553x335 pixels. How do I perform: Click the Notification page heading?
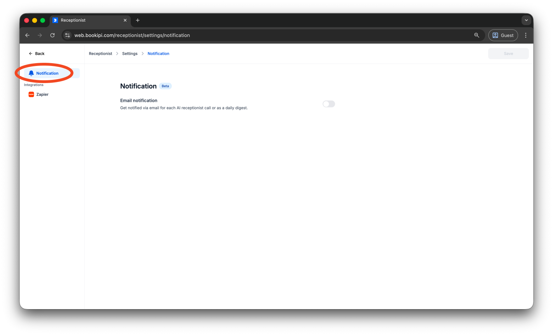pos(138,86)
